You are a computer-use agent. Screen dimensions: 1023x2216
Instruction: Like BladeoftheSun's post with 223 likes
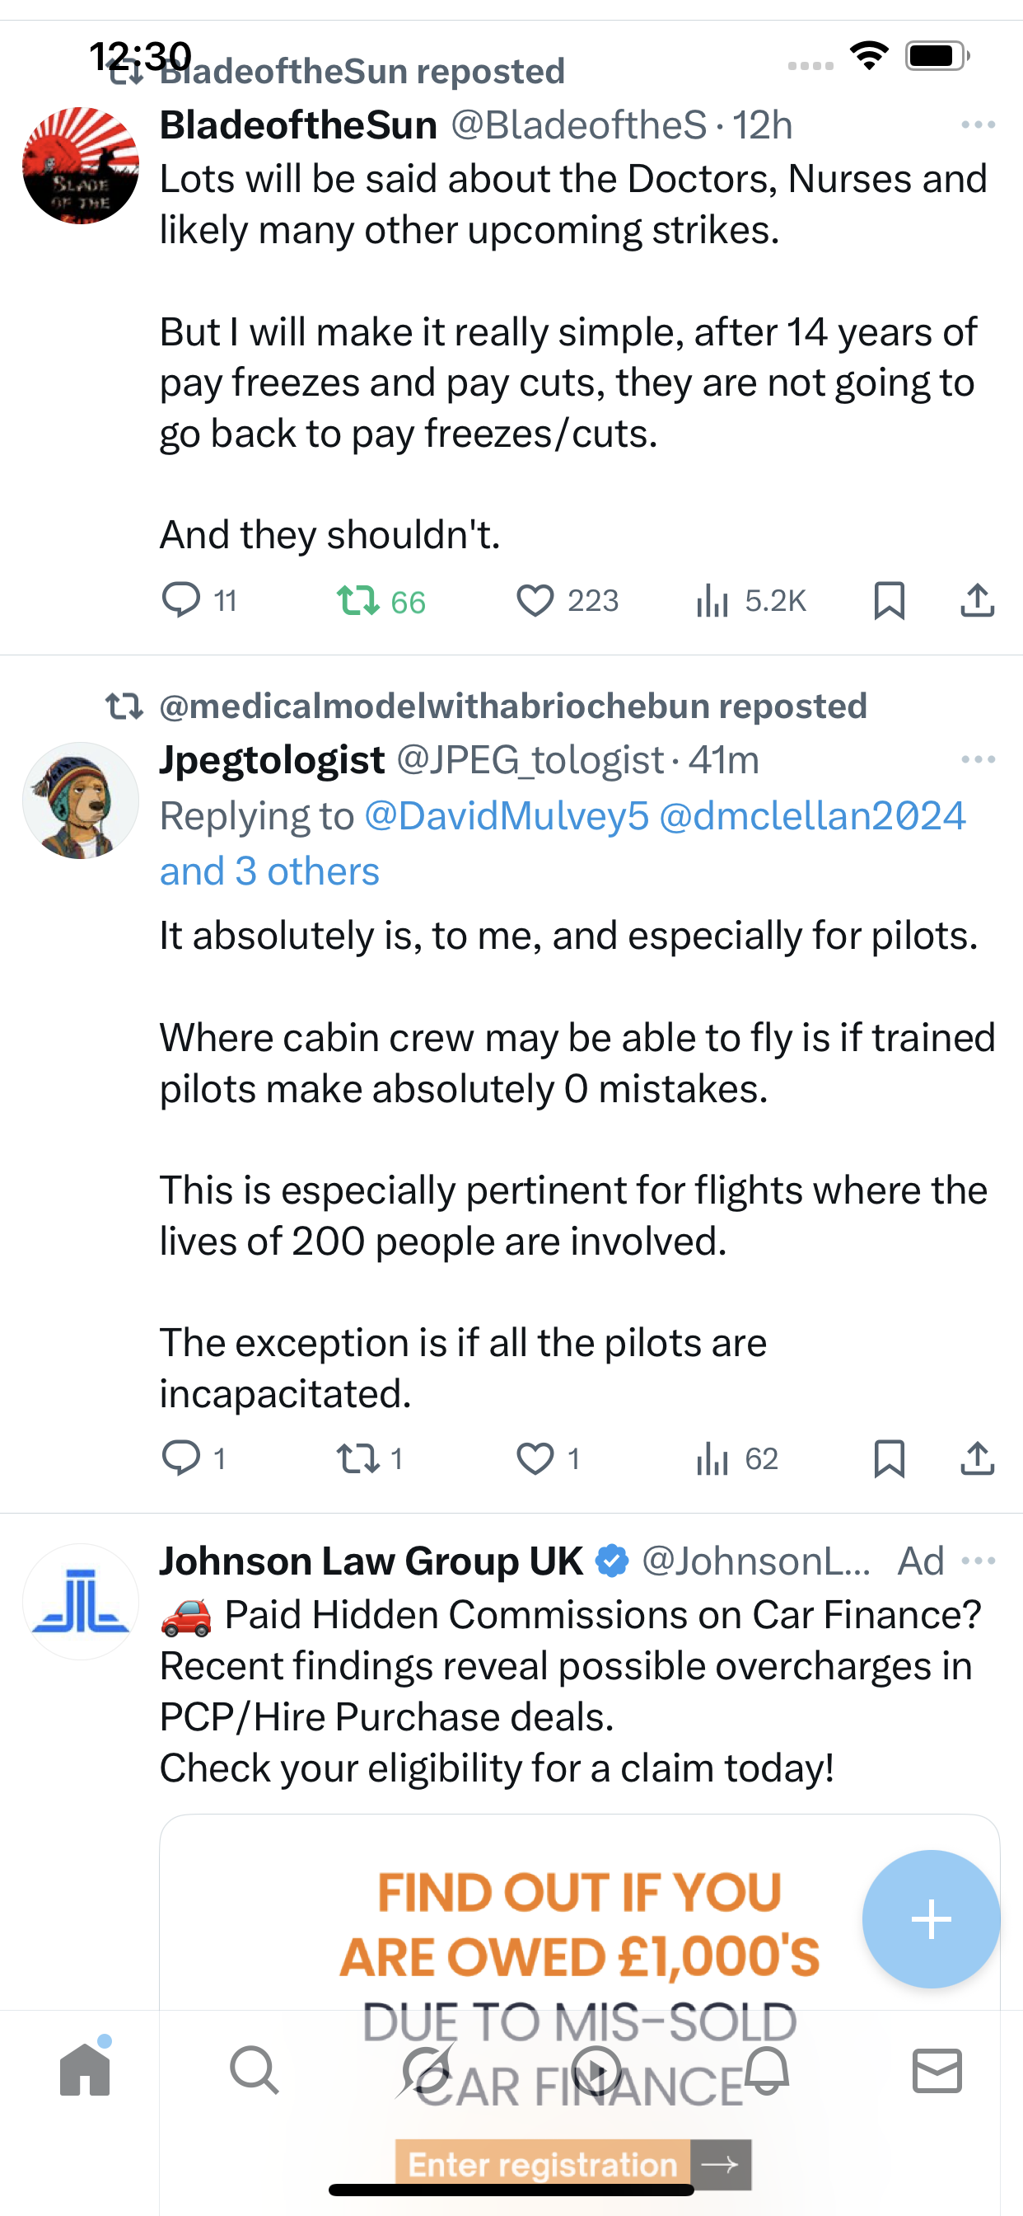pyautogui.click(x=535, y=599)
